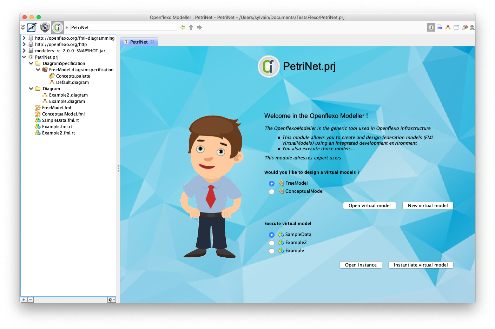Collapse the Diagram folder
The width and height of the screenshot is (495, 329).
pos(31,88)
